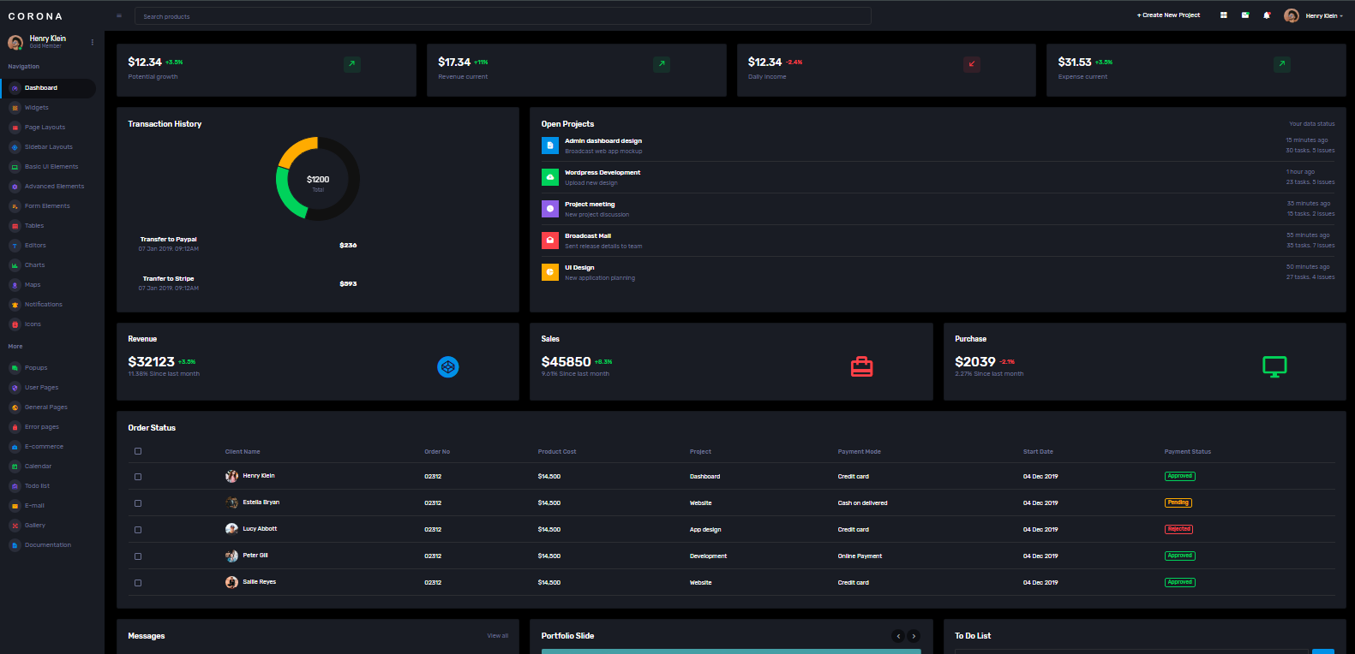Expand the Form Elements sidebar menu
1355x654 pixels.
[48, 206]
